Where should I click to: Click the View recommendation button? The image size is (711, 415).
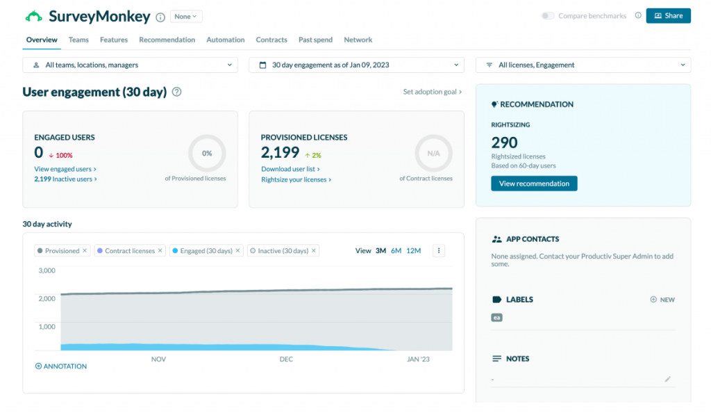(x=533, y=184)
